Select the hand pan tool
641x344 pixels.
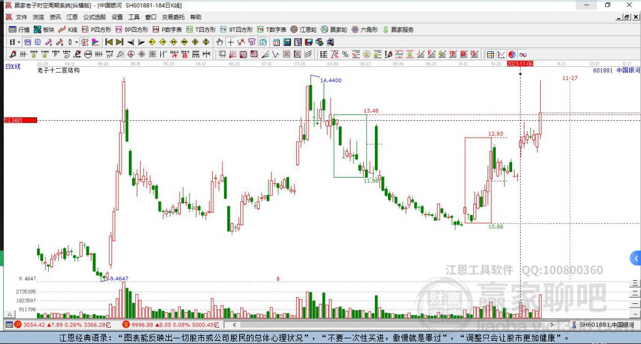(x=220, y=42)
